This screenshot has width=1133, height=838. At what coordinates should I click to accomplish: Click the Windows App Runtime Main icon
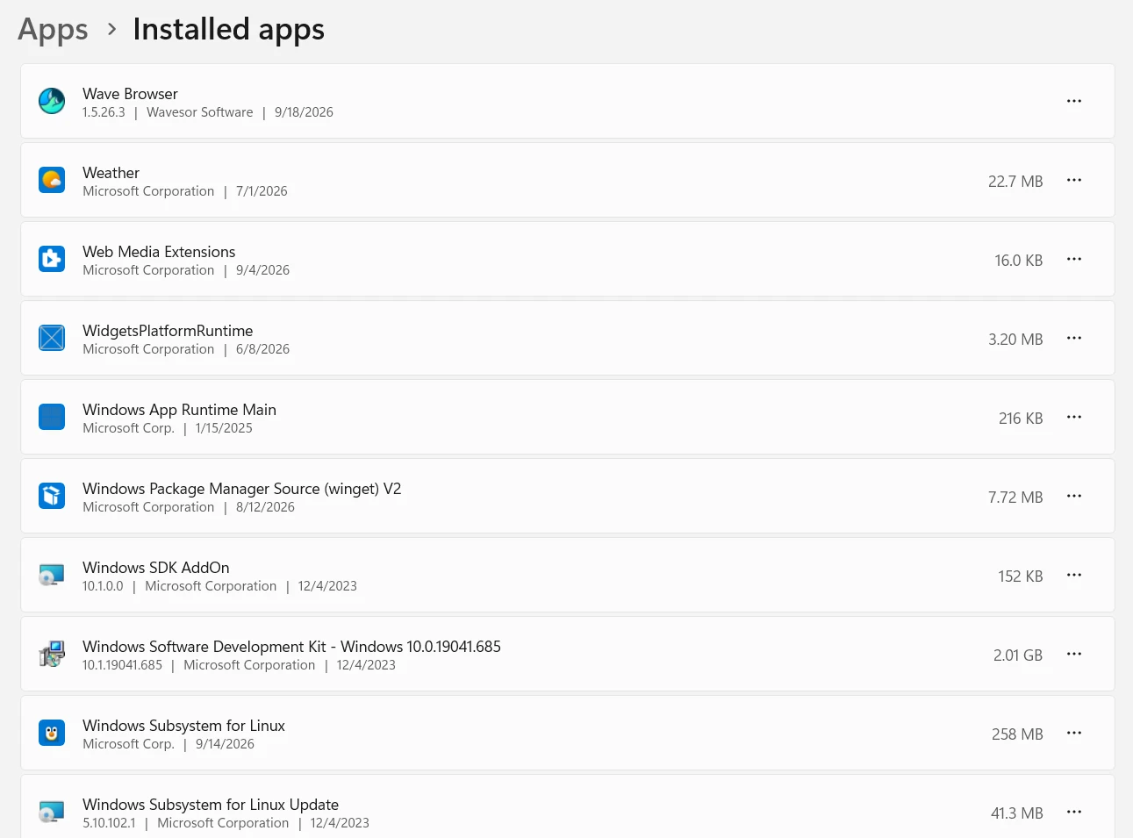52,417
